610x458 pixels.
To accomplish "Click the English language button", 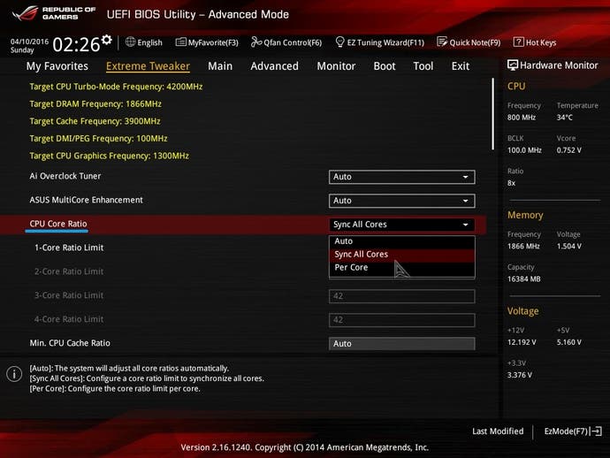I will tap(144, 42).
